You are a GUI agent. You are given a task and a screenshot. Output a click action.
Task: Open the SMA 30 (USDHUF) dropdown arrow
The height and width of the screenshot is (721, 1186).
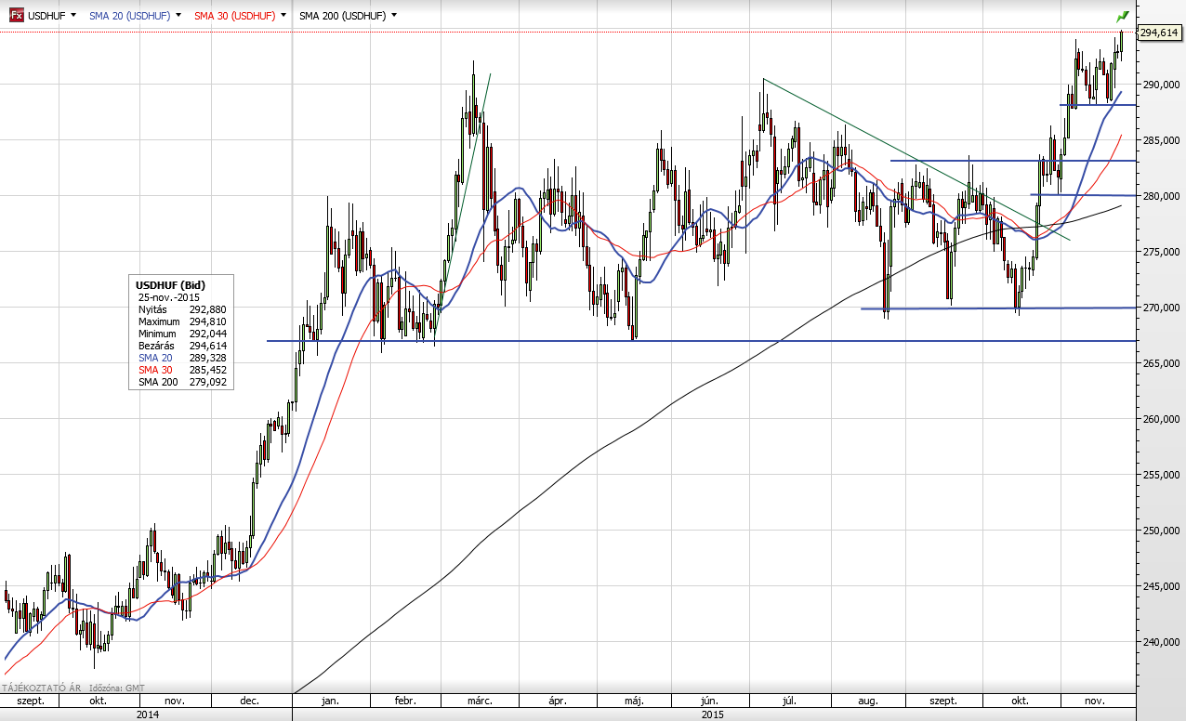(x=283, y=15)
